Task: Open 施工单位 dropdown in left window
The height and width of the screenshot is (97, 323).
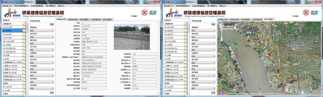Action: pyautogui.click(x=42, y=63)
